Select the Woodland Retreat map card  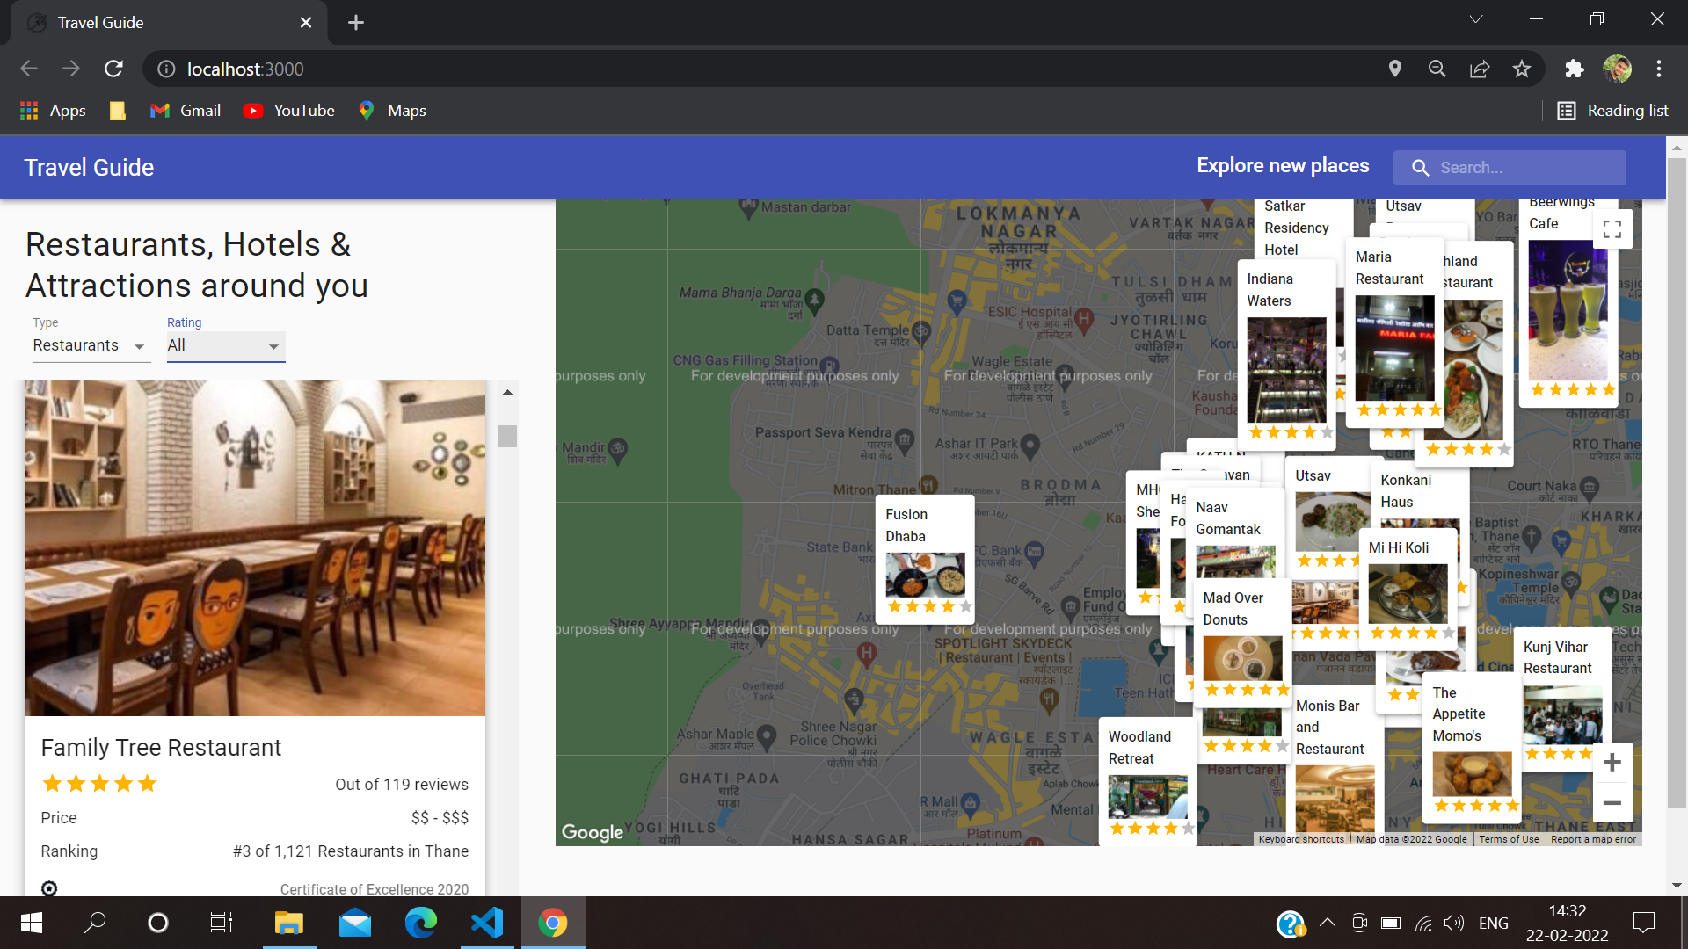(1148, 782)
